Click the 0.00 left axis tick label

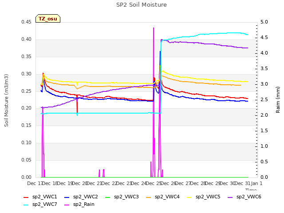tap(26, 177)
